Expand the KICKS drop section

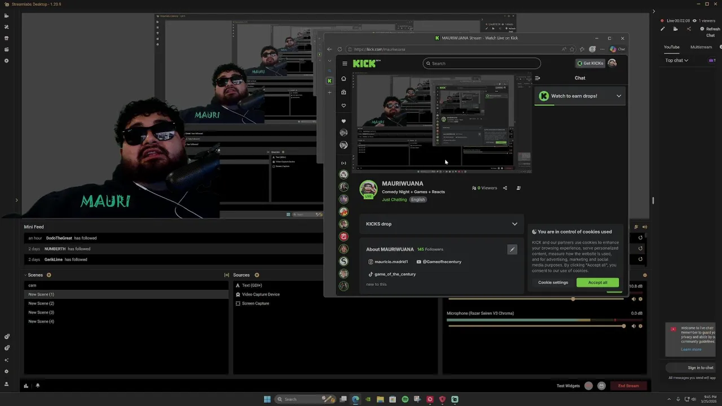(514, 224)
